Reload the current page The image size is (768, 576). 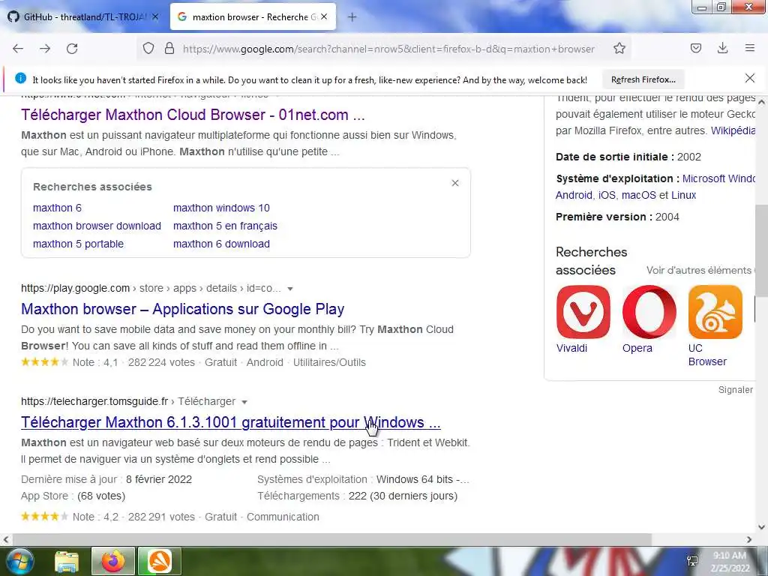point(72,49)
